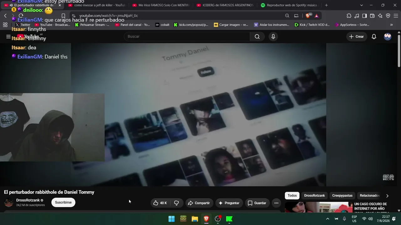Open browser main menu icon
Image resolution: width=401 pixels, height=225 pixels.
396,16
